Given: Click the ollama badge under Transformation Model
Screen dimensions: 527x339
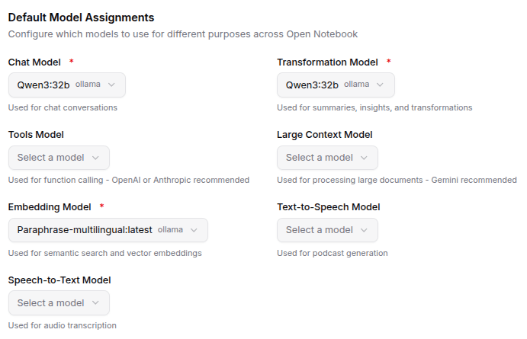Looking at the screenshot, I should [356, 85].
